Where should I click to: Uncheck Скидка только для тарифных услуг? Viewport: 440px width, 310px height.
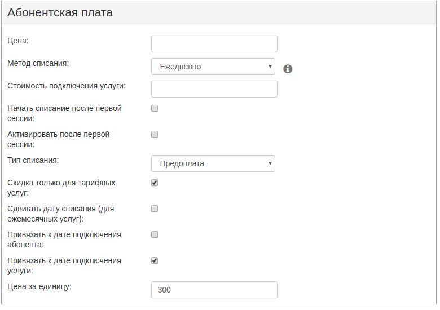click(x=155, y=183)
